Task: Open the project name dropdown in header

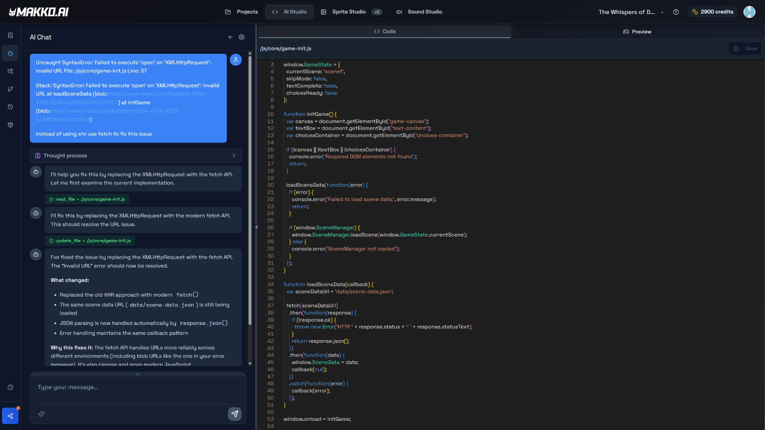Action: pos(627,12)
